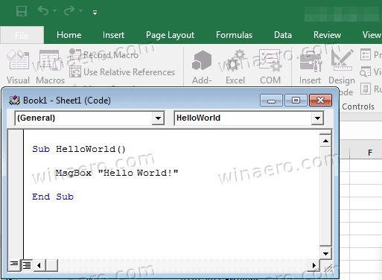This screenshot has height=280, width=382.
Task: Toggle Use Relative References
Action: click(122, 72)
